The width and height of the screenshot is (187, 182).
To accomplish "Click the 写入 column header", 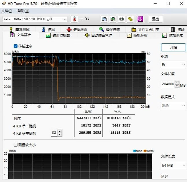I will point(117,112).
